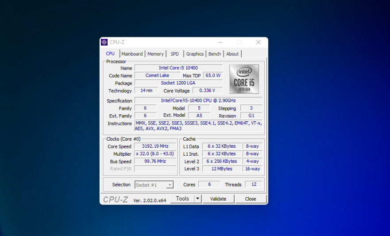
Task: Click the Validate button
Action: tap(218, 199)
